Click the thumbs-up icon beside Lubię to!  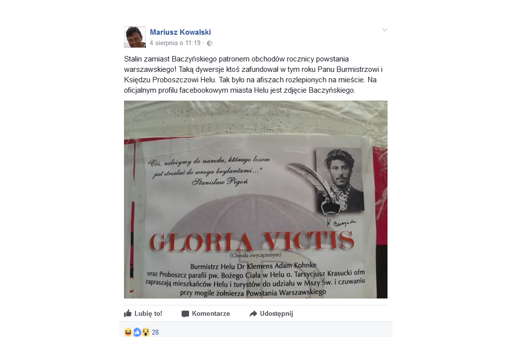128,313
